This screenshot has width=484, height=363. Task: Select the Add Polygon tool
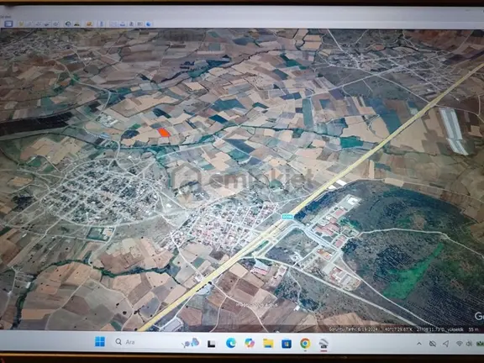(x=29, y=24)
